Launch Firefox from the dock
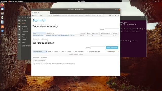The width and height of the screenshot is (162, 91). click(2, 5)
